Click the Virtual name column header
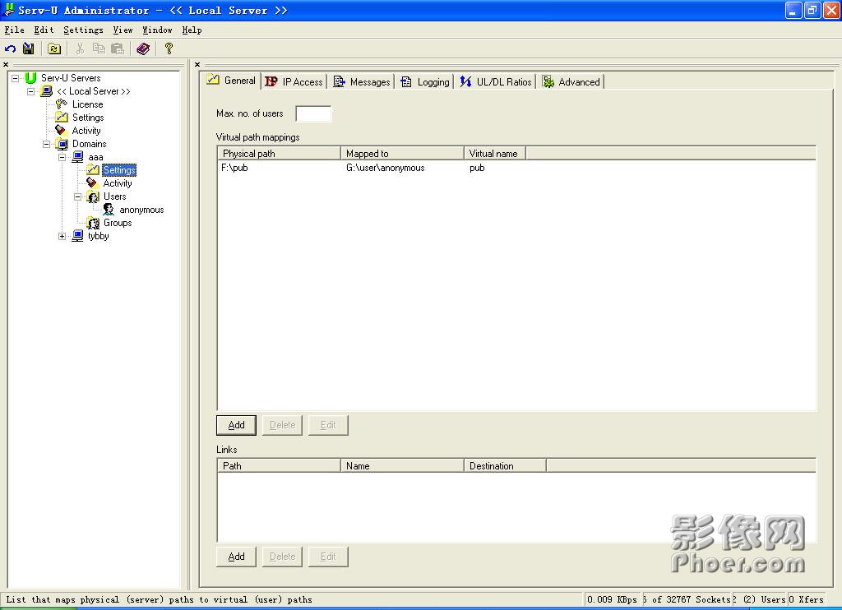 coord(494,154)
